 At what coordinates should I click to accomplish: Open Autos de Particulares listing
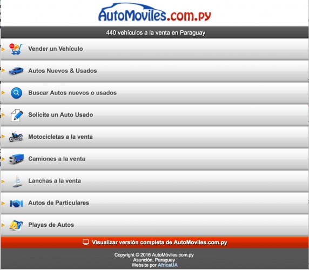154,203
